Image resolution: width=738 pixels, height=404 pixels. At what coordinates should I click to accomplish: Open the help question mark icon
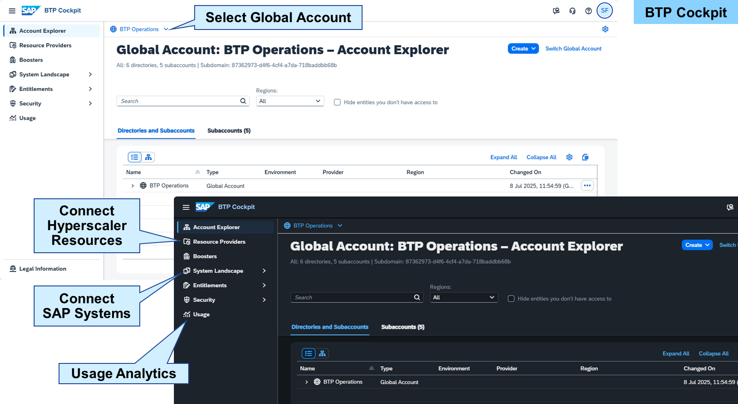click(589, 11)
